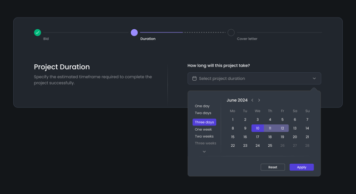This screenshot has height=194, width=356.
Task: Go to next month arrow
Action: click(259, 100)
